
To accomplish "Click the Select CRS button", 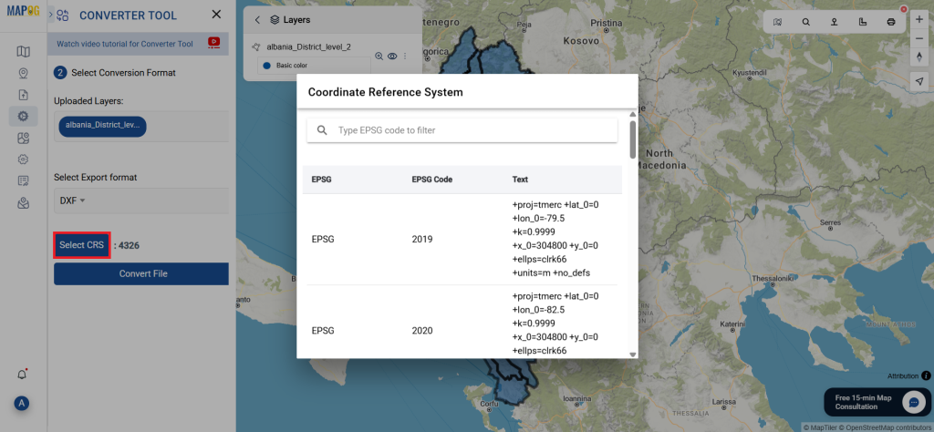I will click(x=81, y=245).
